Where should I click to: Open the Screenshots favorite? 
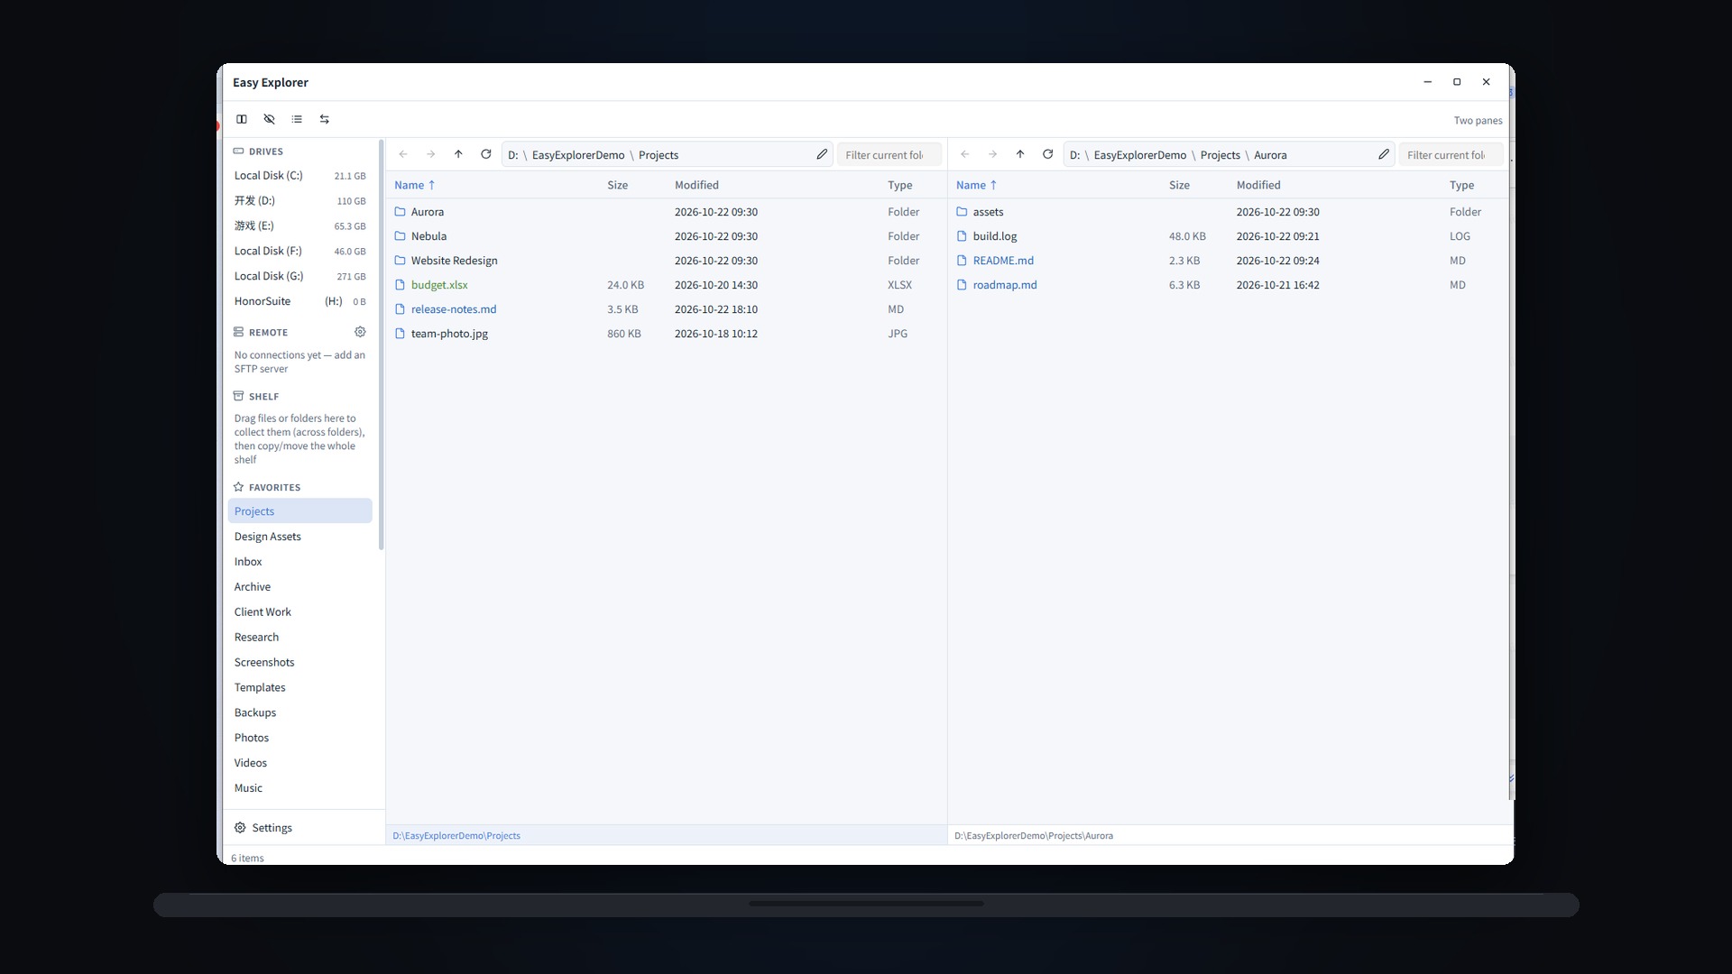(300, 663)
